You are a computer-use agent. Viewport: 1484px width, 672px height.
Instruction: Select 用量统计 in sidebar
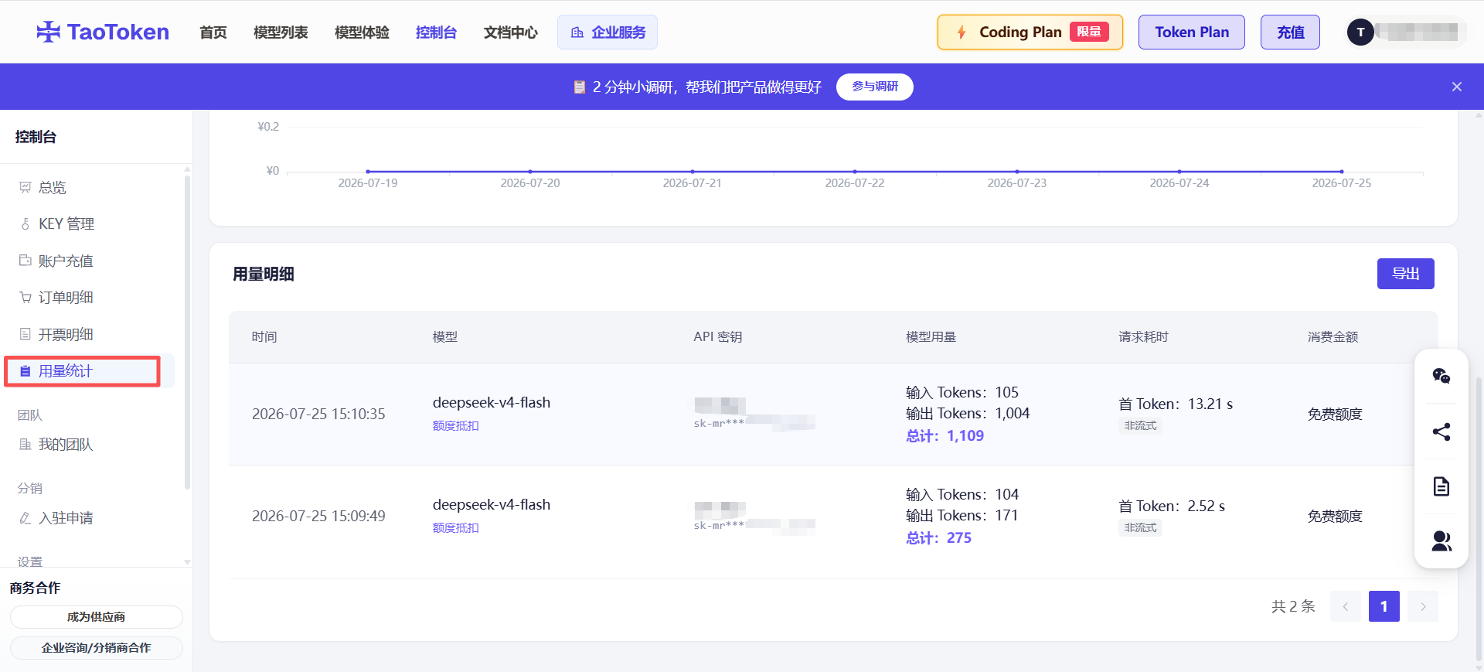tap(89, 371)
